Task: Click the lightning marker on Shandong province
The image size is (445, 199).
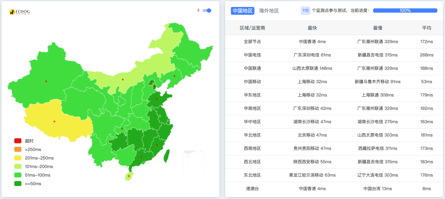Action: pos(157,99)
